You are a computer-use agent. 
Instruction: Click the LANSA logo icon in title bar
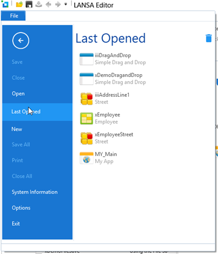pyautogui.click(x=5, y=4)
